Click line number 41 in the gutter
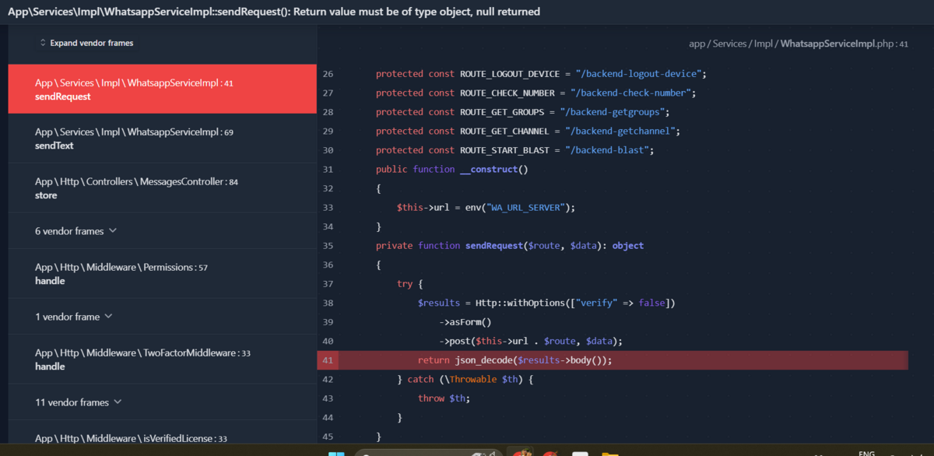The width and height of the screenshot is (934, 456). (x=328, y=360)
